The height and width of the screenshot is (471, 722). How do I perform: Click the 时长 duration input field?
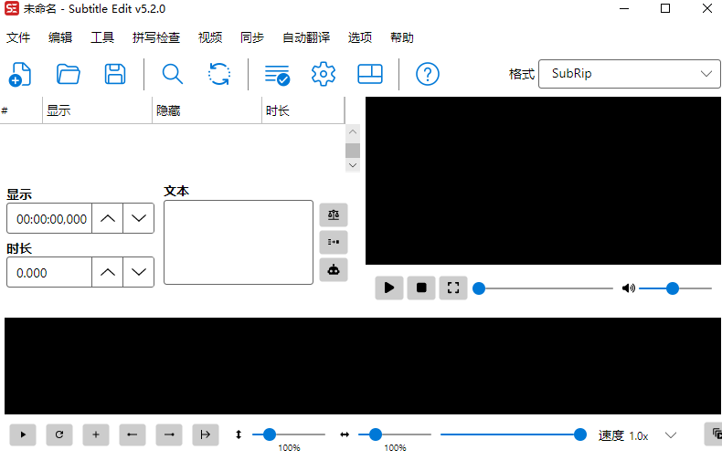(49, 272)
